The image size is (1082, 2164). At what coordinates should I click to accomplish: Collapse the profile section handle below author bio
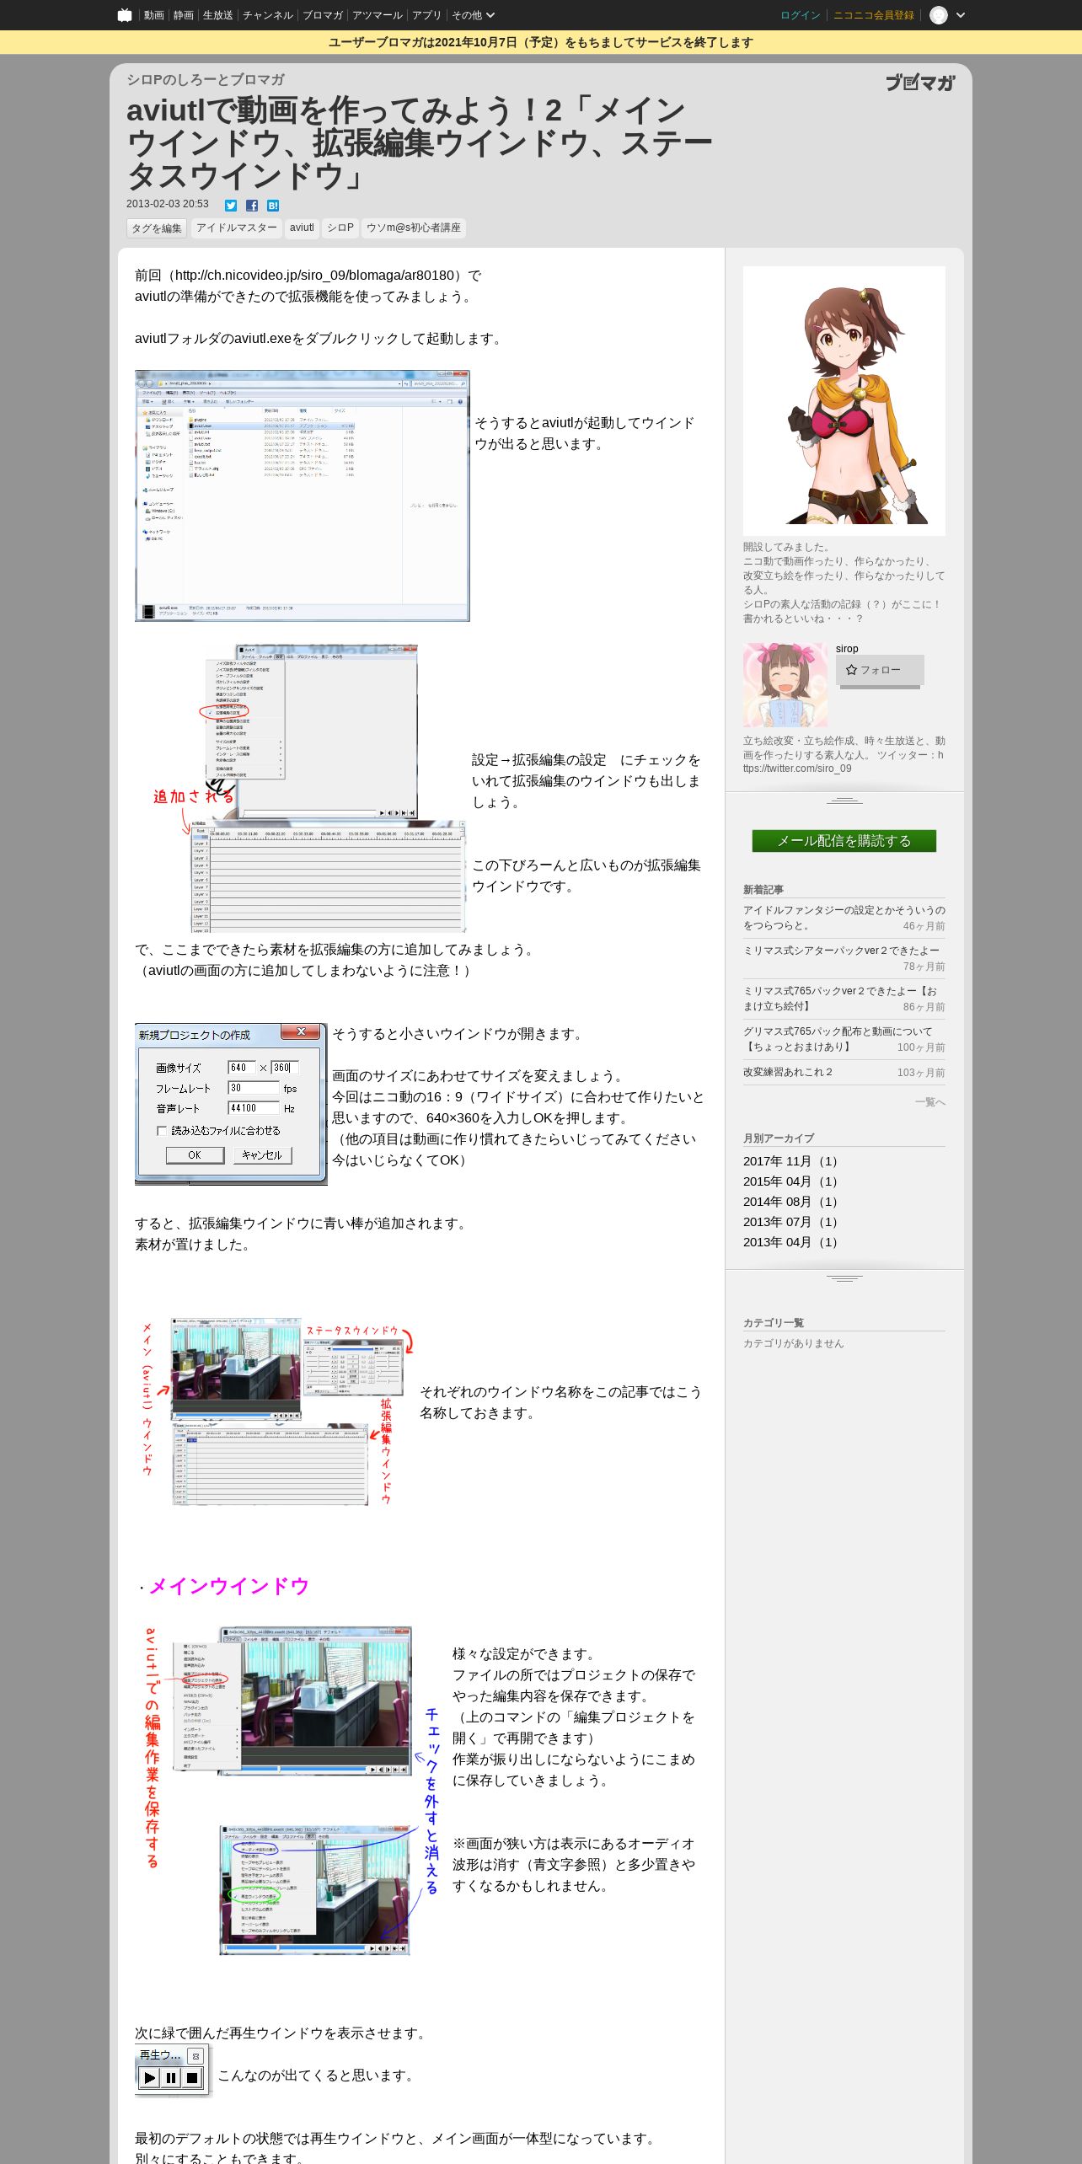[844, 800]
